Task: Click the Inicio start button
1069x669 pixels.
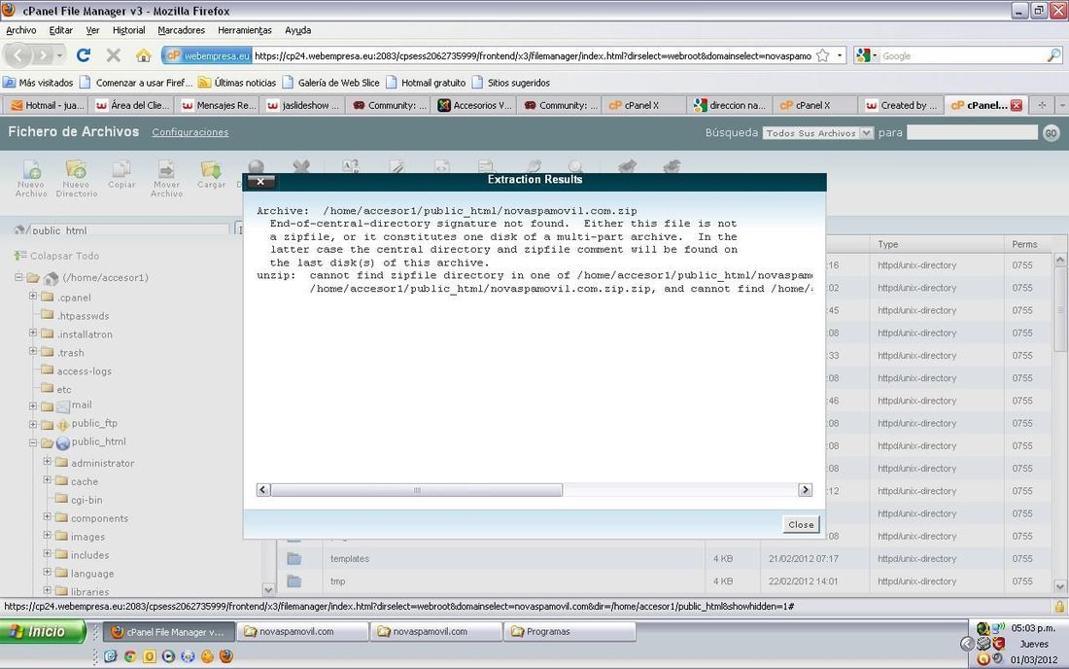Action: [x=42, y=631]
